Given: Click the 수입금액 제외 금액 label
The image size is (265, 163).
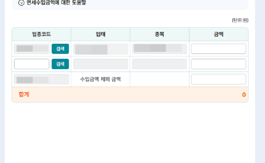Looking at the screenshot, I should point(100,79).
